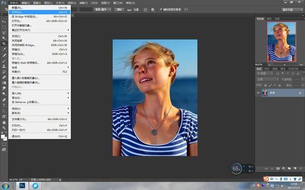The height and width of the screenshot is (190, 305).
Task: Expand the recent files submenu arrow
Action: [68, 30]
